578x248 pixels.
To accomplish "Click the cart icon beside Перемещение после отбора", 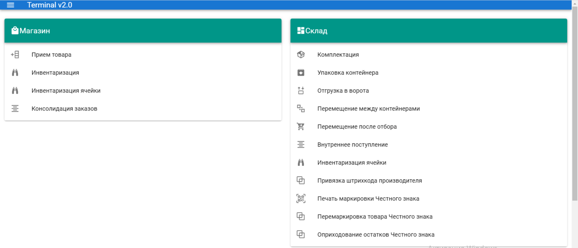I will click(301, 126).
